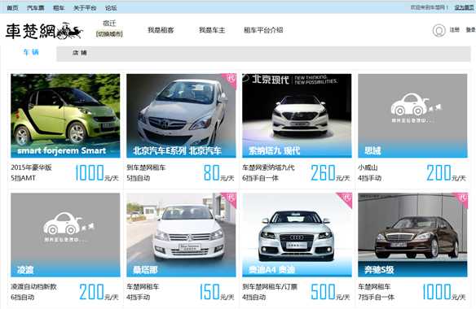Select the 车辆 tab
Image resolution: width=476 pixels, height=309 pixels.
pos(31,52)
